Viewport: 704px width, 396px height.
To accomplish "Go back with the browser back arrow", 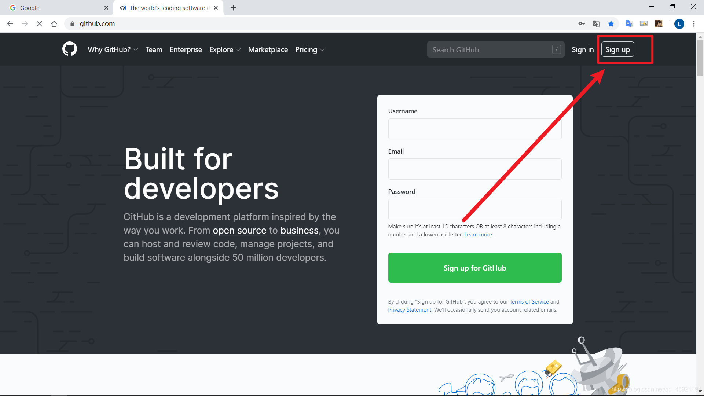I will 10,24.
